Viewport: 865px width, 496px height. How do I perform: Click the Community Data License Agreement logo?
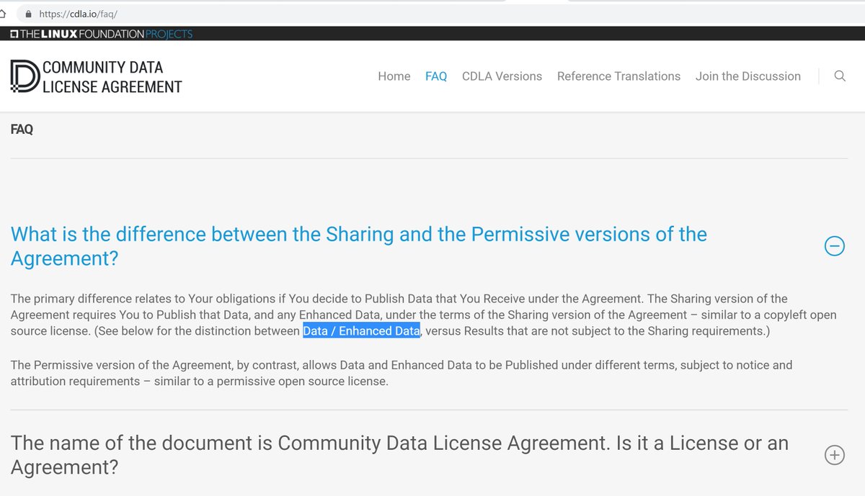click(x=96, y=76)
